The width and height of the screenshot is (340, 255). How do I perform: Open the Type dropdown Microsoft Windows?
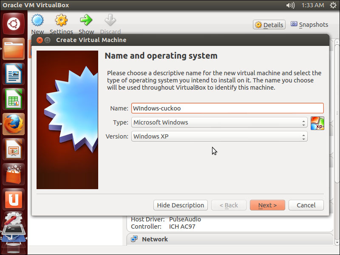[219, 122]
